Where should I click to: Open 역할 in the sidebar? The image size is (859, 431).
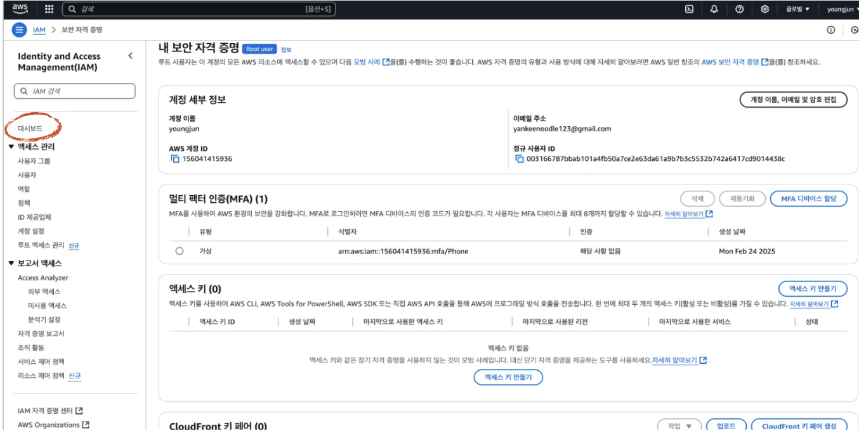[x=24, y=189]
